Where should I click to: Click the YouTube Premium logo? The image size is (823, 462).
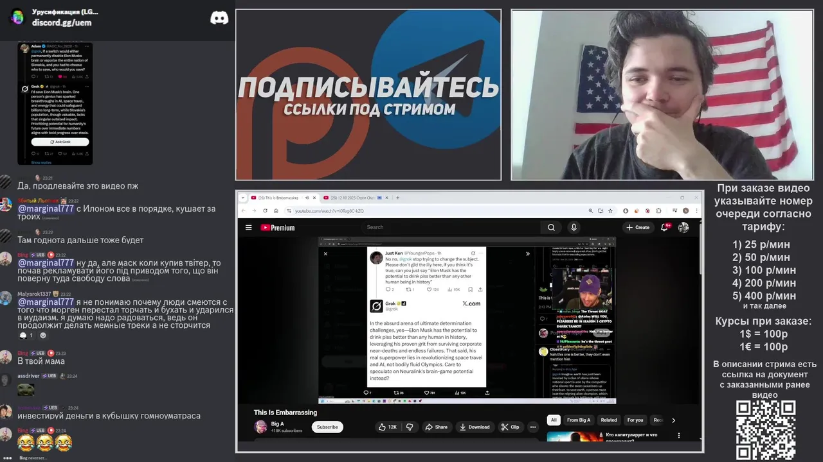tap(278, 228)
